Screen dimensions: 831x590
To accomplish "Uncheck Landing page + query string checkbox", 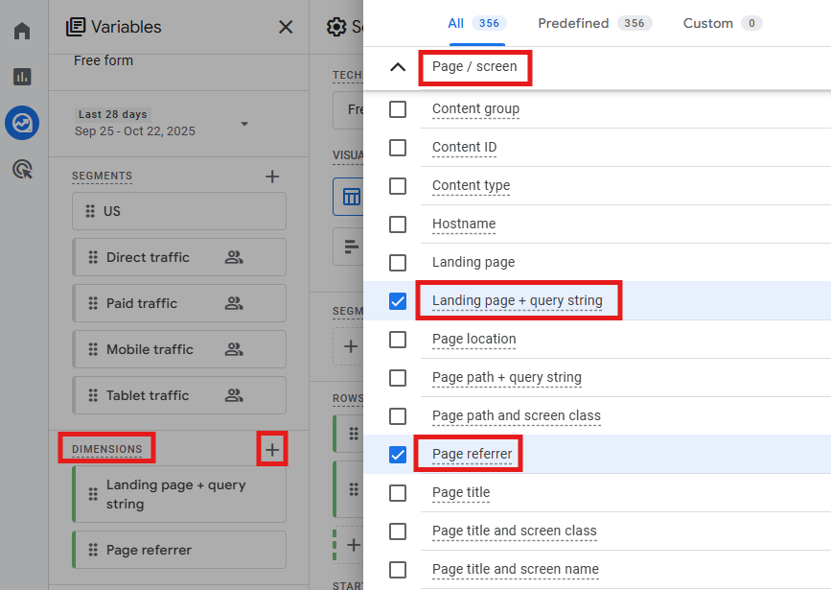I will pos(398,301).
